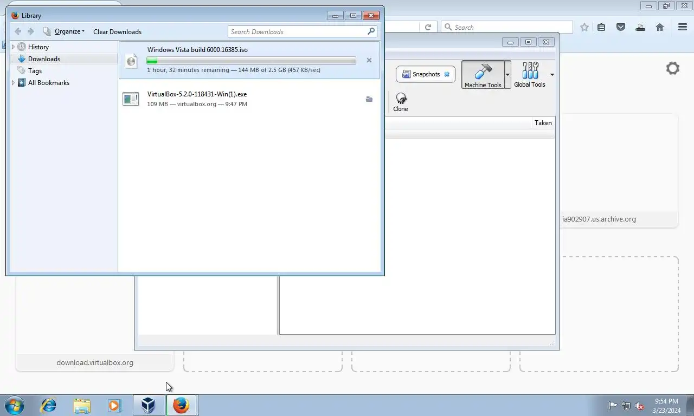Go to Firefox home page

click(660, 27)
